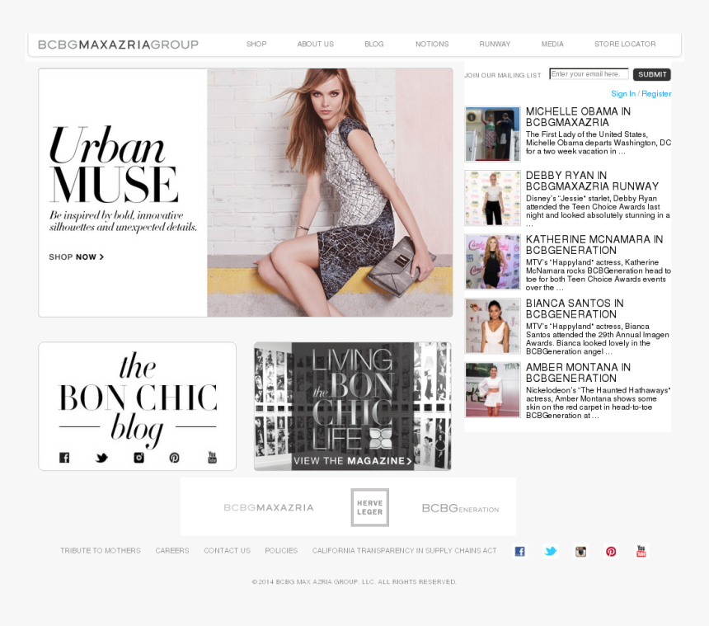Open the Herve Leger brand logo
Image resolution: width=709 pixels, height=626 pixels.
370,507
